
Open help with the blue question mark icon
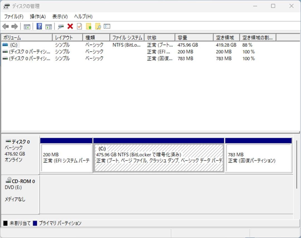point(39,26)
